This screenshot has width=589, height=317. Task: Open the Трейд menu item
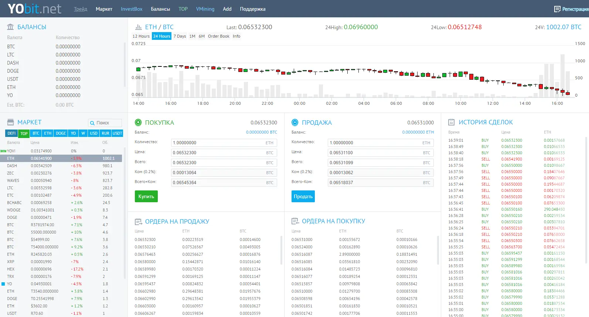81,9
